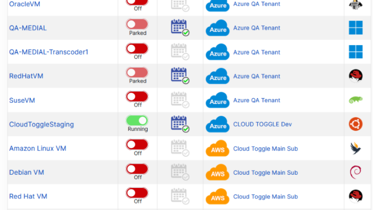Click the Windows OS icon for QA-MEDIAL
Image resolution: width=373 pixels, height=210 pixels.
pyautogui.click(x=355, y=27)
